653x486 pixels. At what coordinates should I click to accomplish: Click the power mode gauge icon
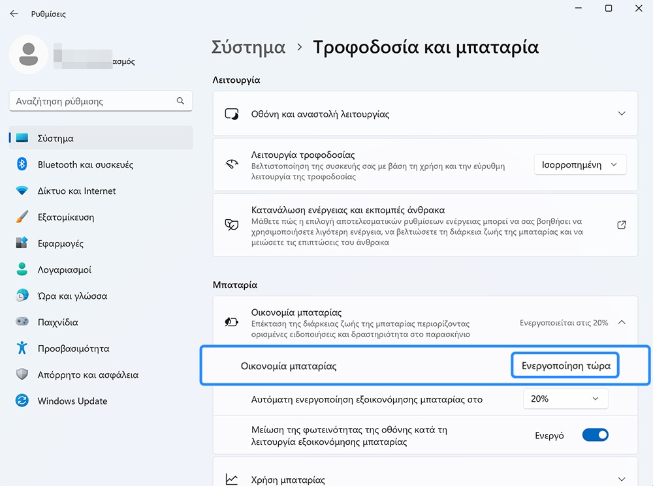tap(232, 164)
